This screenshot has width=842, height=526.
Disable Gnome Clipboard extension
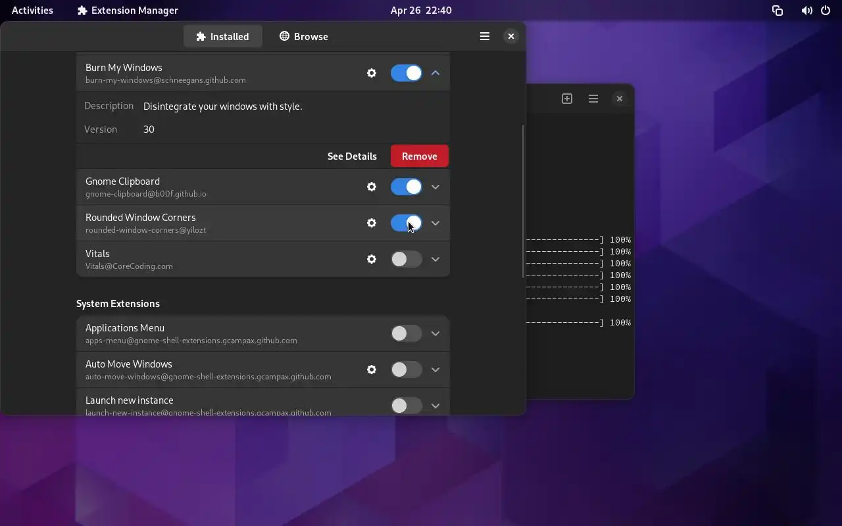click(x=407, y=187)
